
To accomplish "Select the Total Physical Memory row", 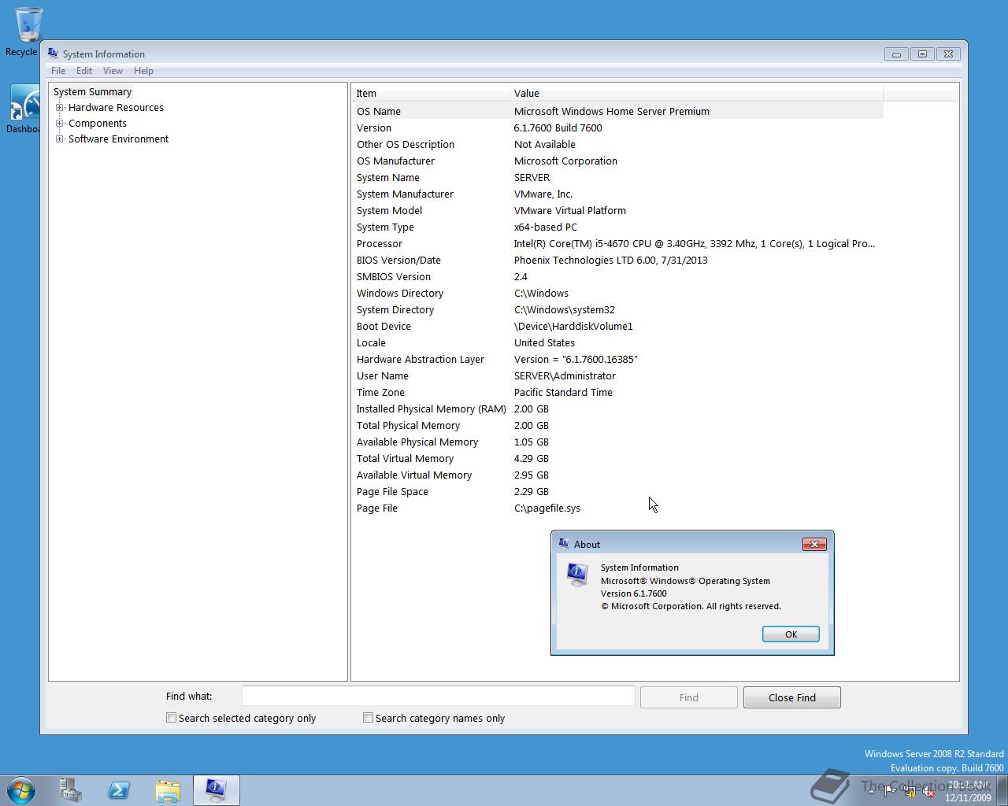I will click(x=617, y=425).
